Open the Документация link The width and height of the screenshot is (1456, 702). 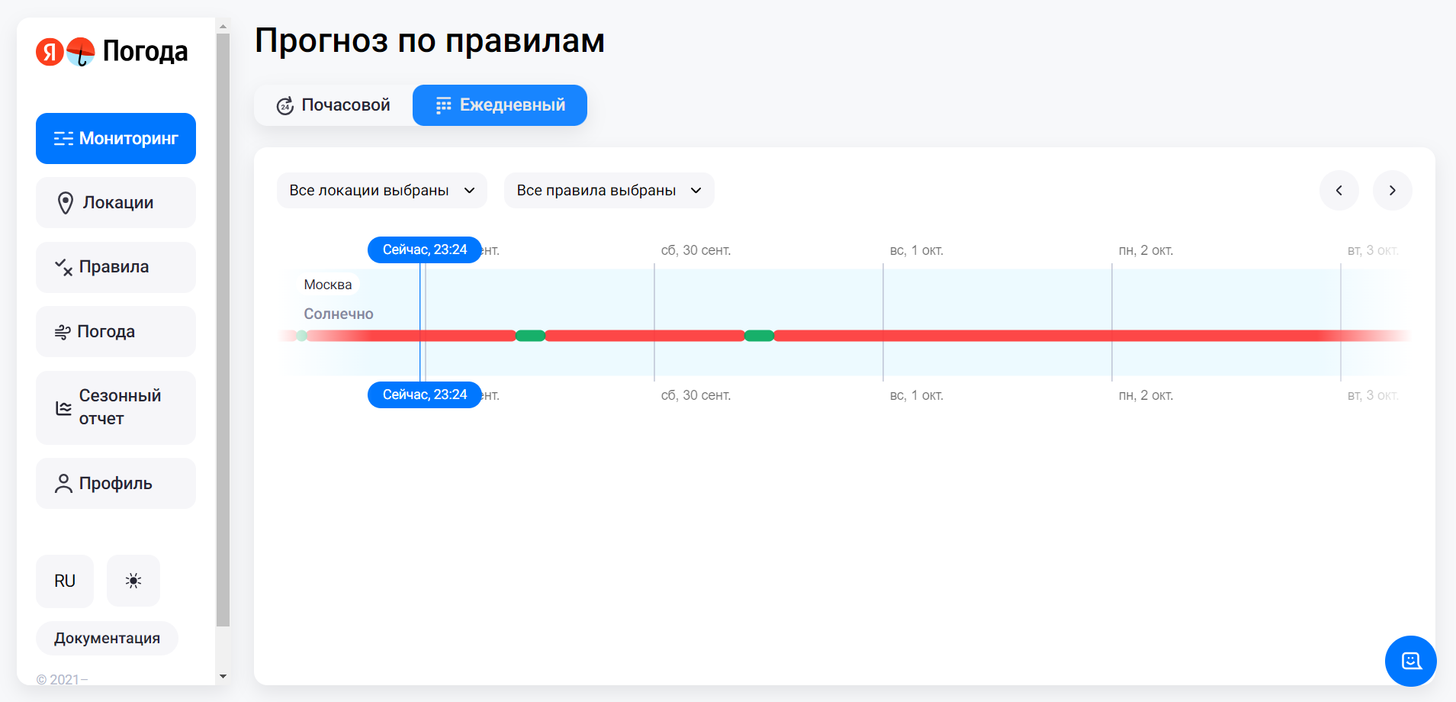pyautogui.click(x=107, y=639)
